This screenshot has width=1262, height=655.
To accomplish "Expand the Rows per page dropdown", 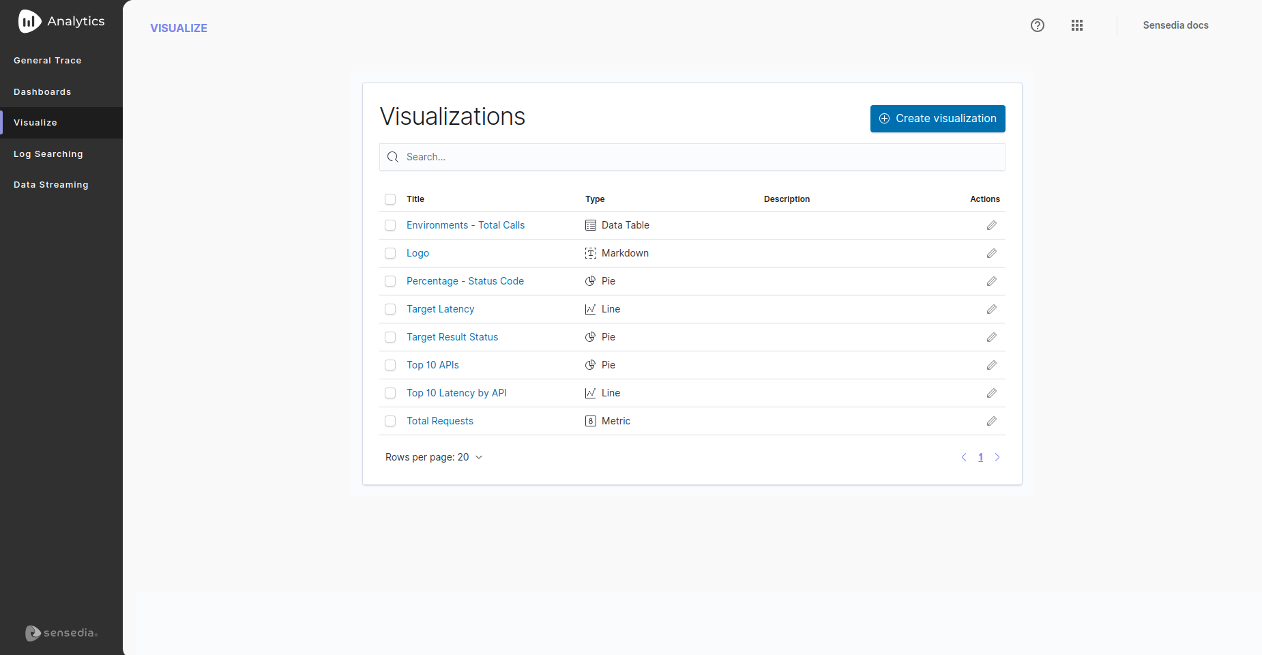I will pos(434,457).
